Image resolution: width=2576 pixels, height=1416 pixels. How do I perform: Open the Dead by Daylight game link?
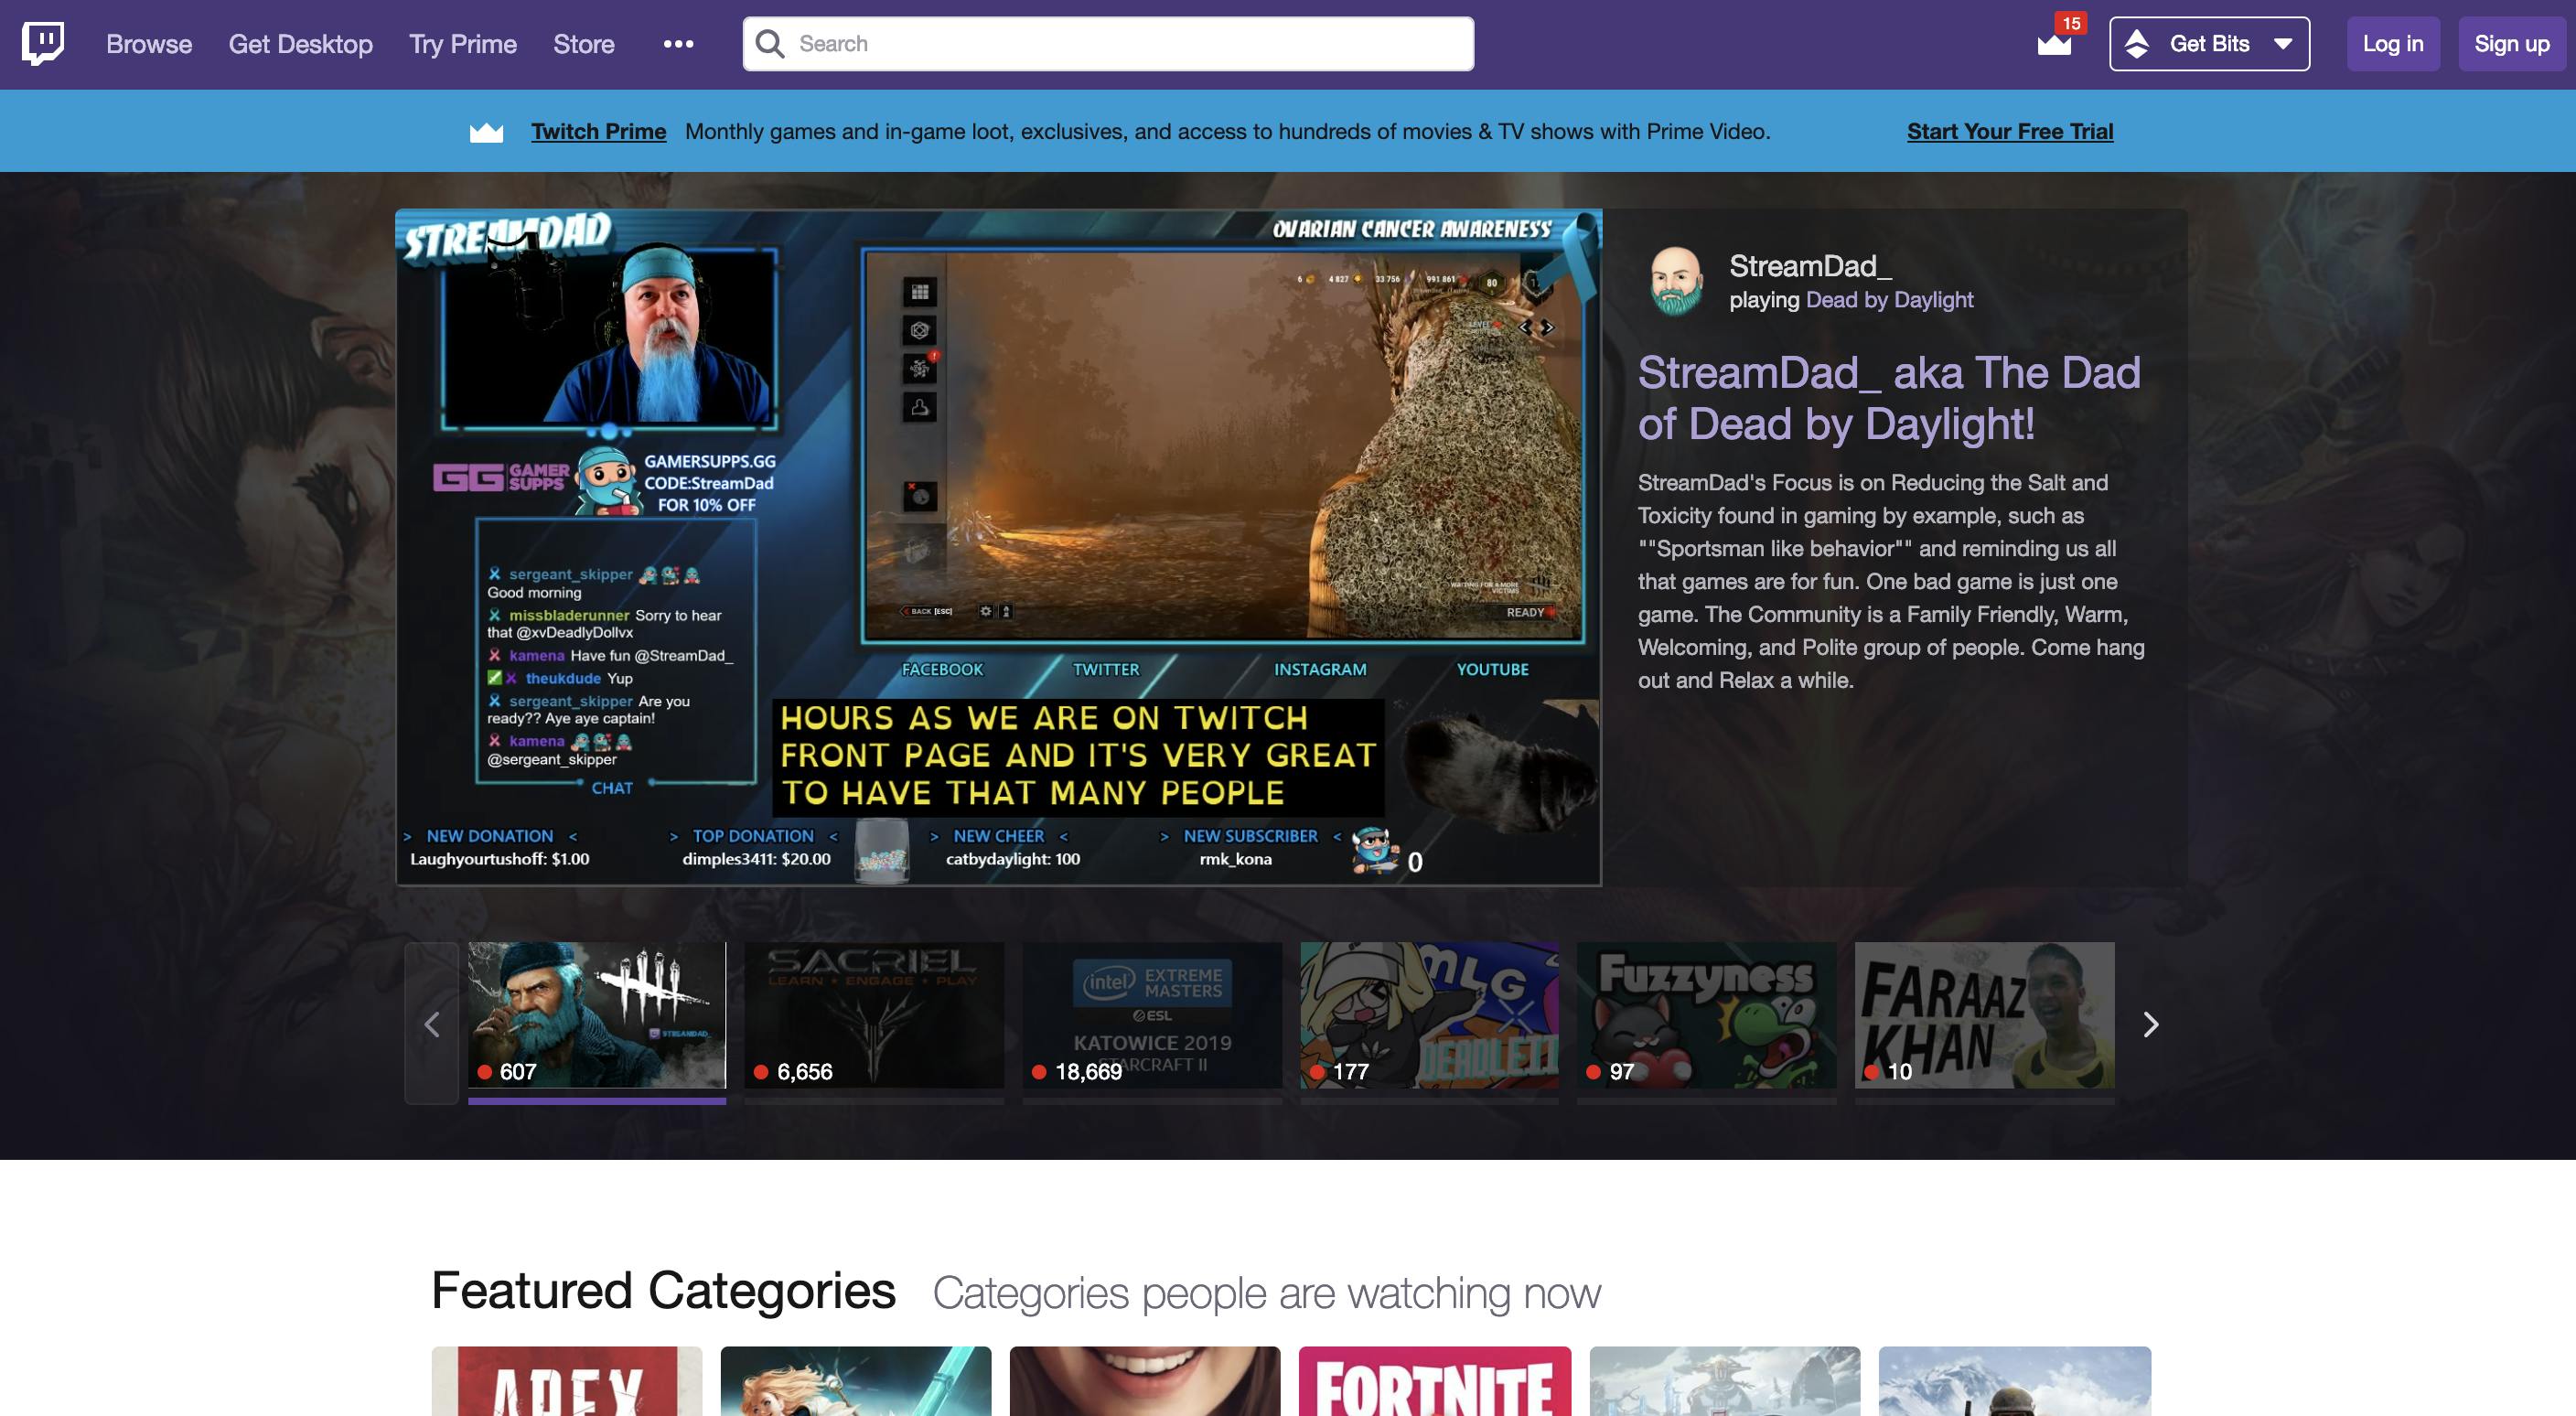[1889, 300]
